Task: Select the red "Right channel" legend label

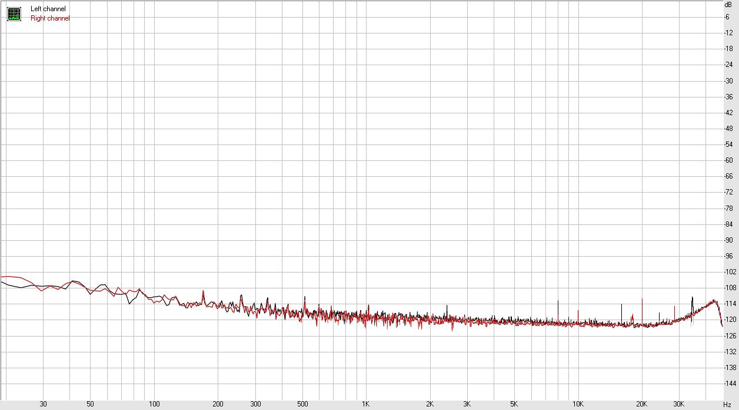Action: [50, 18]
